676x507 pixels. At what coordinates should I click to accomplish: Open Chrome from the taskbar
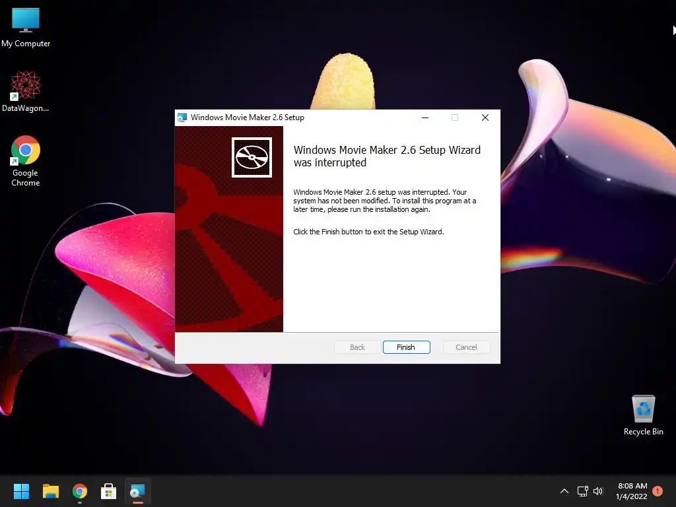click(80, 491)
